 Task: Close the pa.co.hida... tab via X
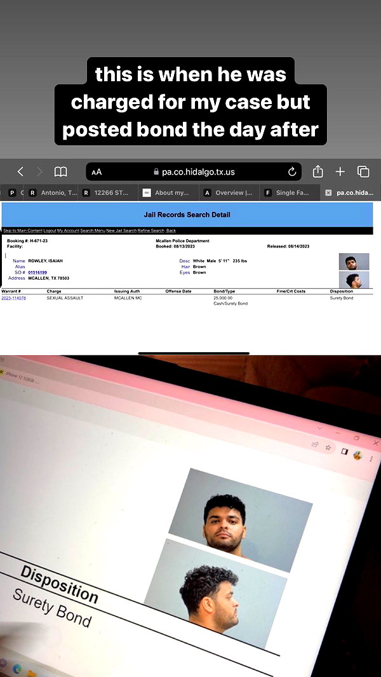pos(328,193)
